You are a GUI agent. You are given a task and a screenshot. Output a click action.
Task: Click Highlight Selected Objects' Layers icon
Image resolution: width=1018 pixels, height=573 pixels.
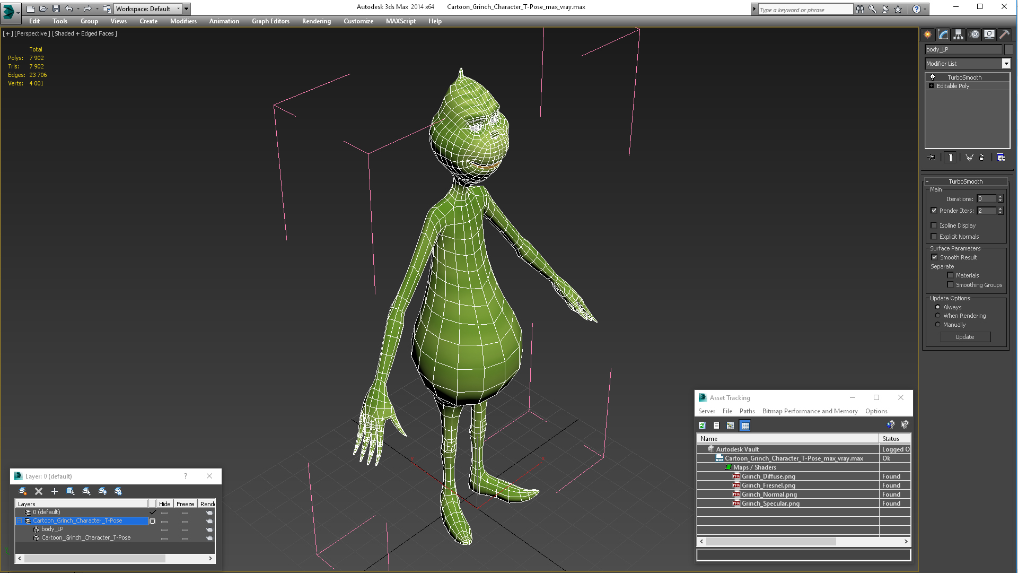86,491
